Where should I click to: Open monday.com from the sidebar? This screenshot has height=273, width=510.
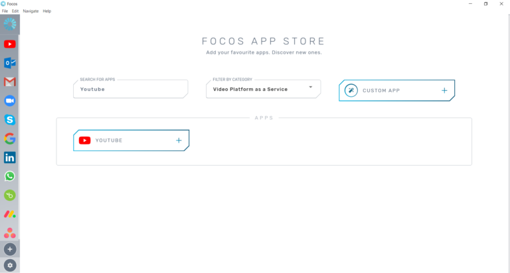(x=10, y=214)
